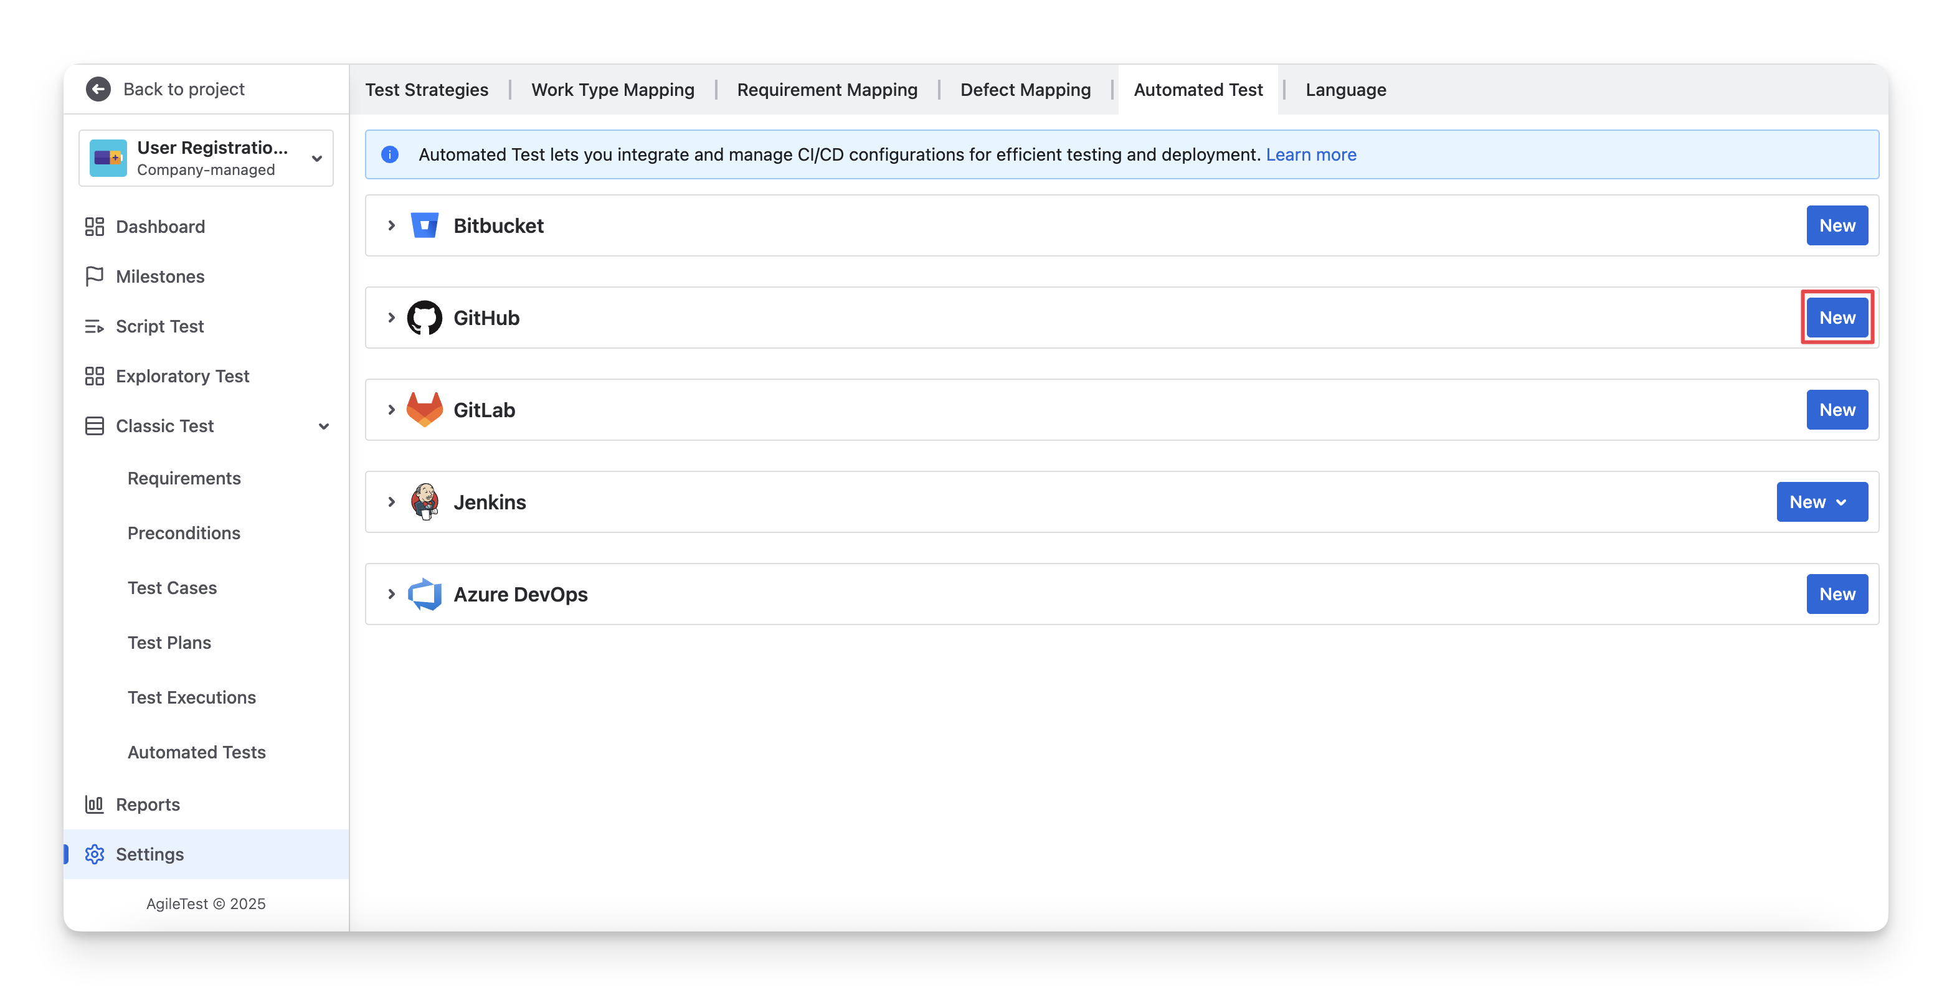Screen dimensions: 1952x995
Task: Open the Learn more link
Action: coord(1310,154)
